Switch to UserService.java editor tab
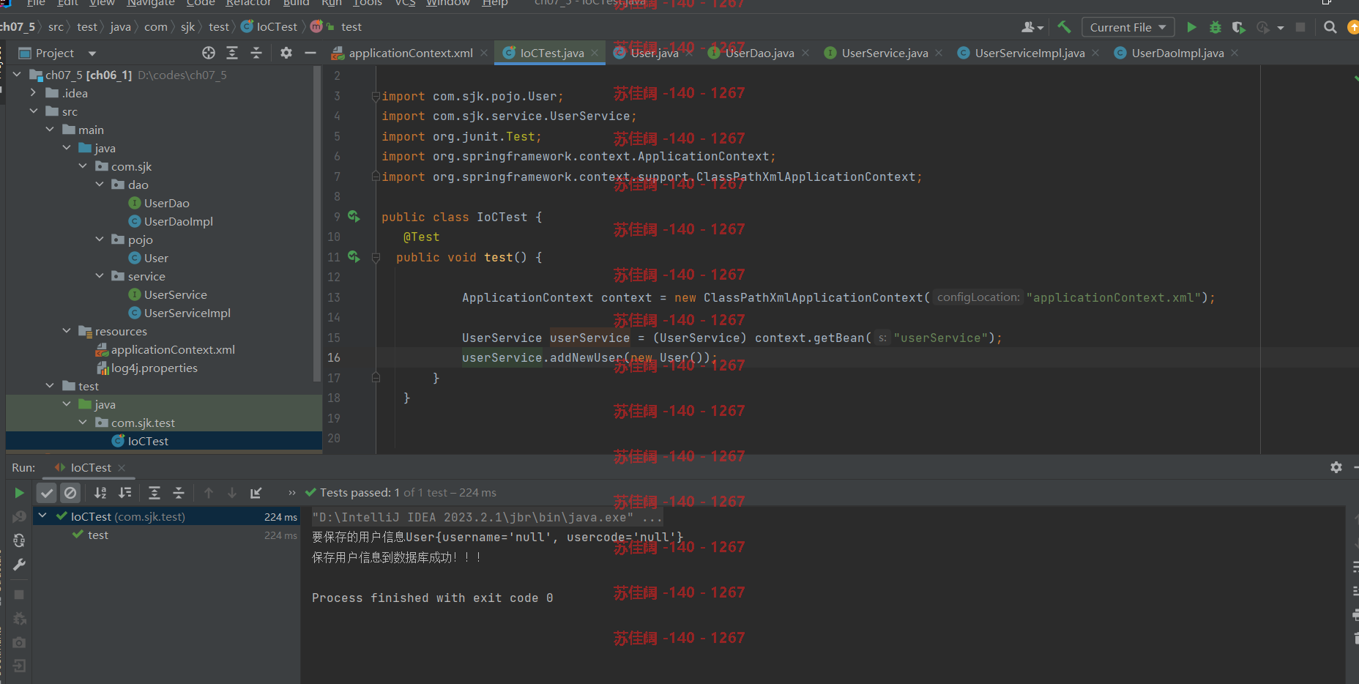Screen dimensions: 1359x684 coord(883,53)
